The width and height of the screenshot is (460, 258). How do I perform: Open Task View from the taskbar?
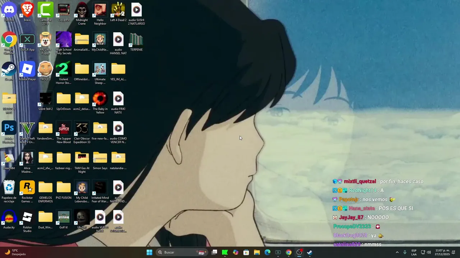[215, 252]
